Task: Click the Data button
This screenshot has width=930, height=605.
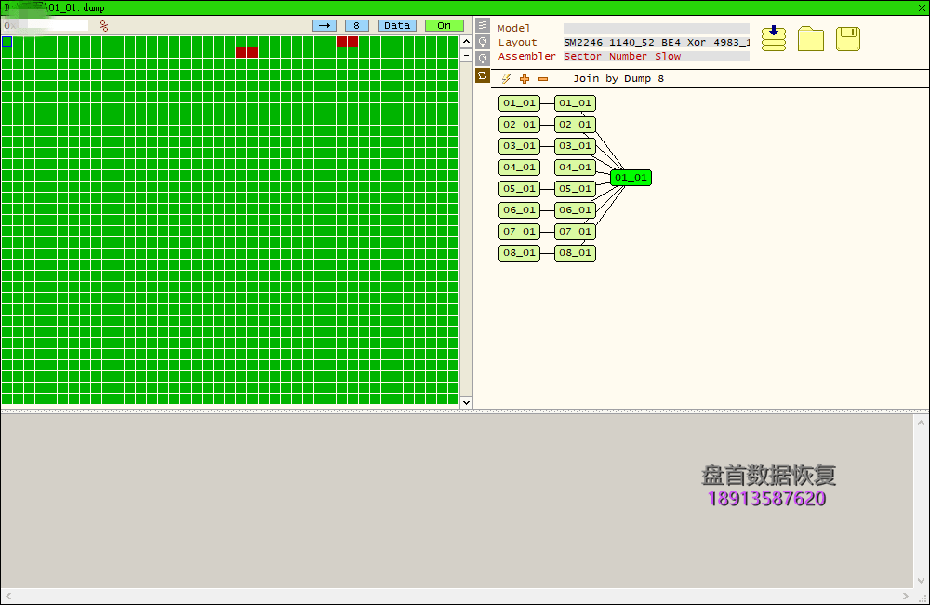Action: pyautogui.click(x=397, y=25)
